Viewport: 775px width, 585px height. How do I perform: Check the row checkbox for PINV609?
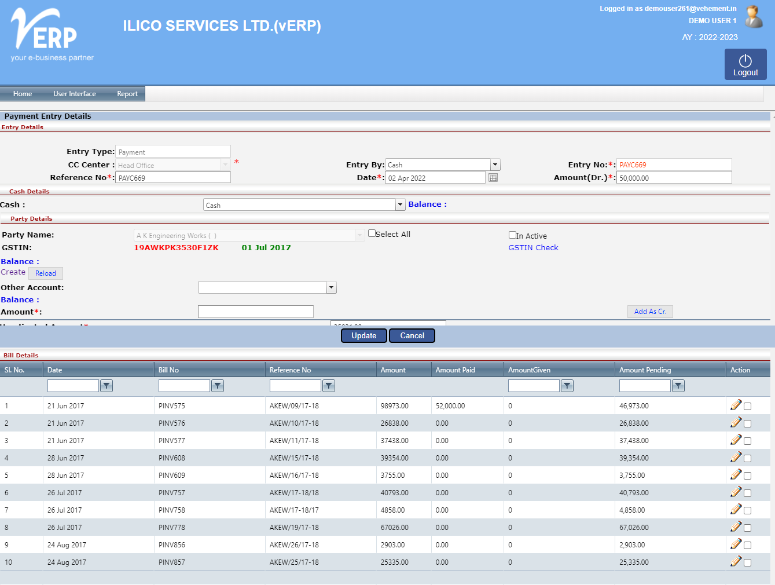click(x=748, y=476)
